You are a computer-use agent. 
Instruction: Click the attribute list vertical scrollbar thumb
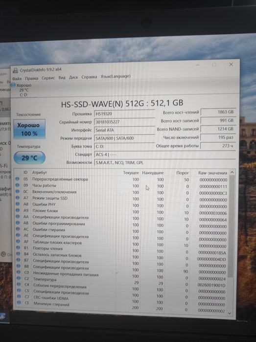[232, 226]
